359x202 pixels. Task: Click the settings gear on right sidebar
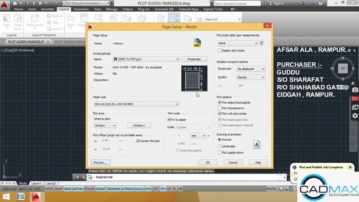point(355,116)
